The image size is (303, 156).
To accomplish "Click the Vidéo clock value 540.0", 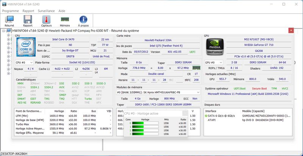I will pyautogui.click(x=282, y=79).
